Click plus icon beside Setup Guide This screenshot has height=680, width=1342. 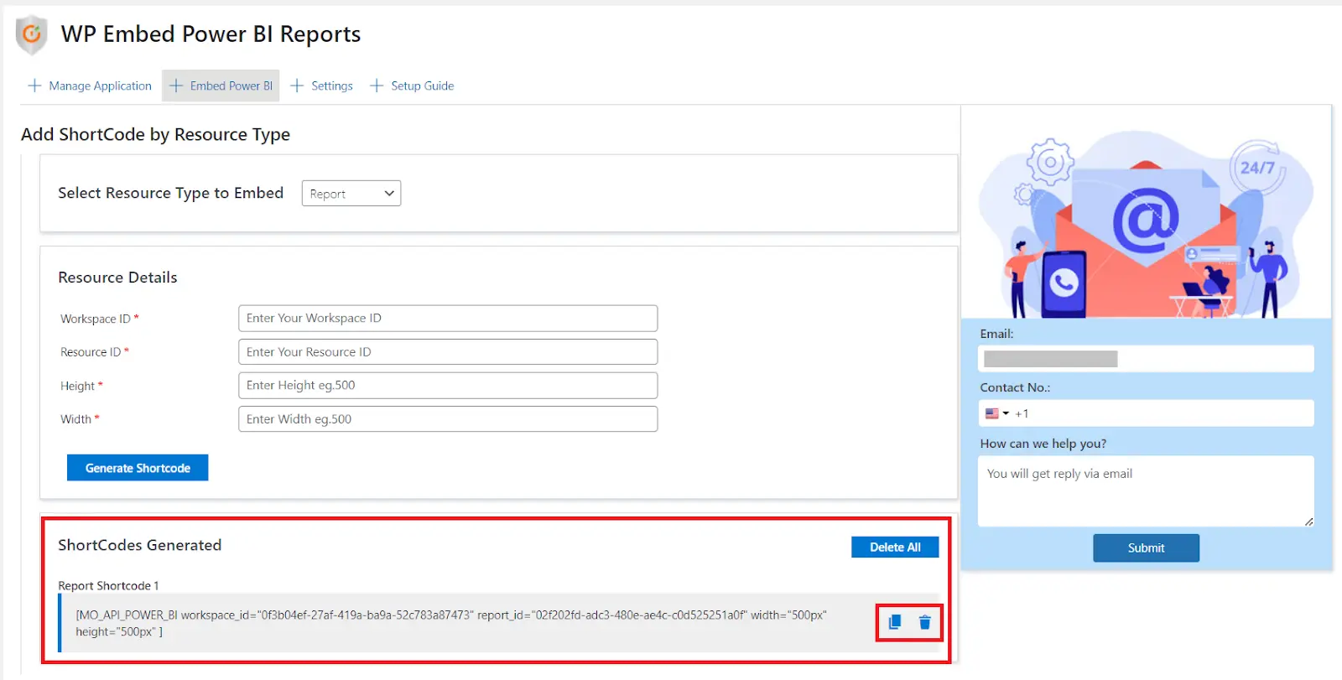pyautogui.click(x=377, y=86)
